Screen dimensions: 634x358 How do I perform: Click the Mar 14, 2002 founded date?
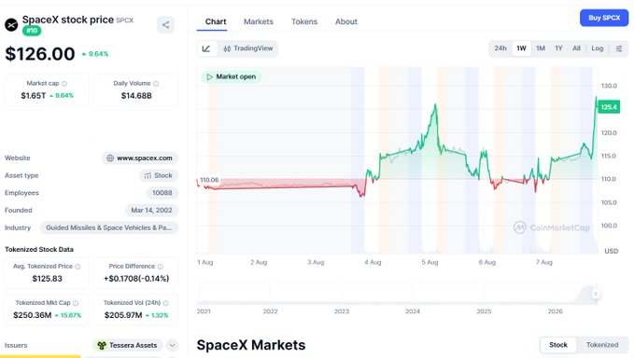(x=151, y=211)
